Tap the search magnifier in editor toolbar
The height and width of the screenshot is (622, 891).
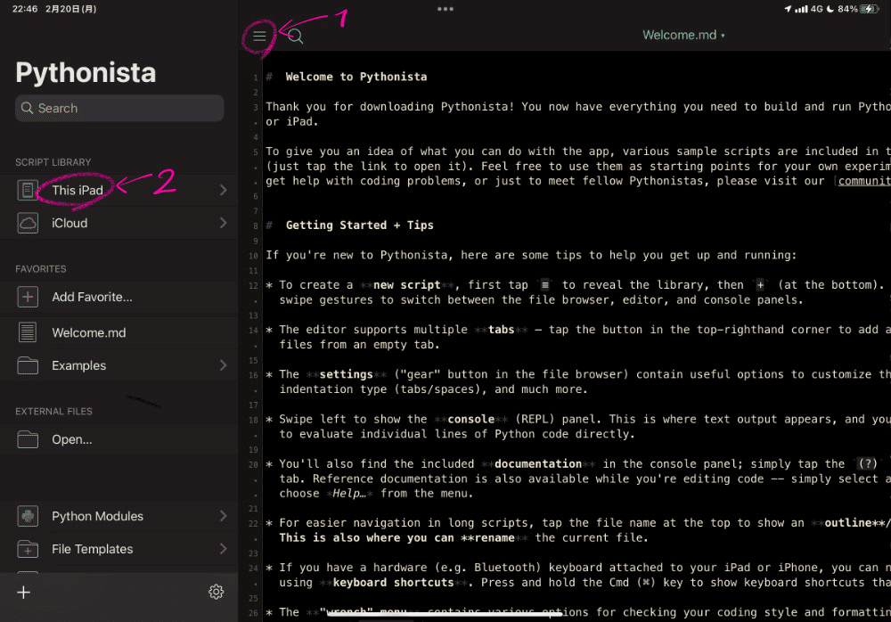(x=293, y=37)
